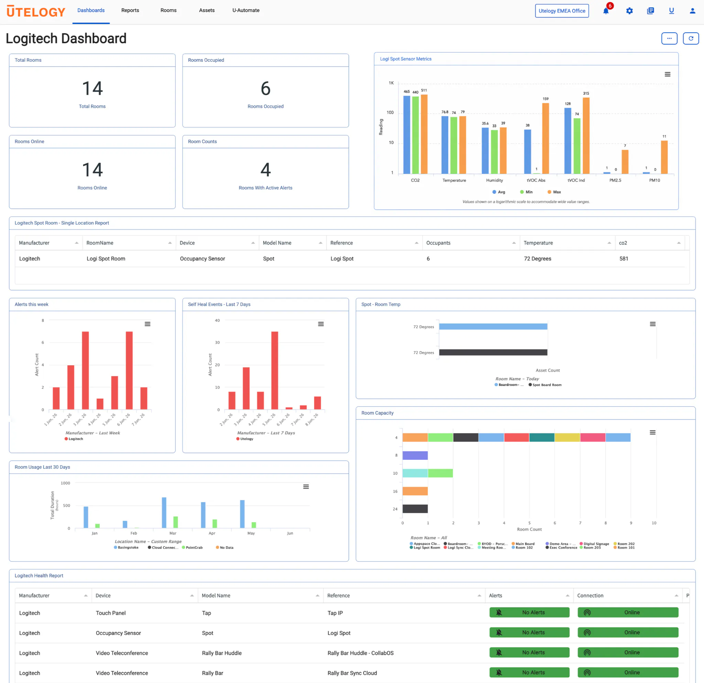This screenshot has width=704, height=683.
Task: Open settings gear icon in header
Action: click(629, 11)
